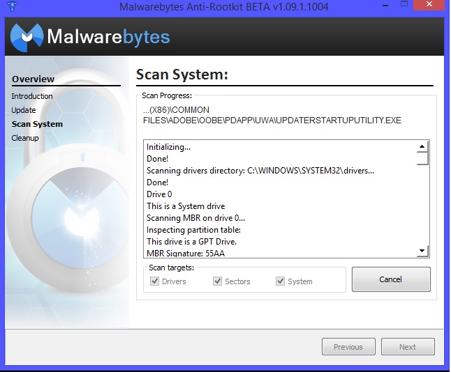The height and width of the screenshot is (372, 451).
Task: Click the scan log scrollbar thumb
Action: [422, 159]
